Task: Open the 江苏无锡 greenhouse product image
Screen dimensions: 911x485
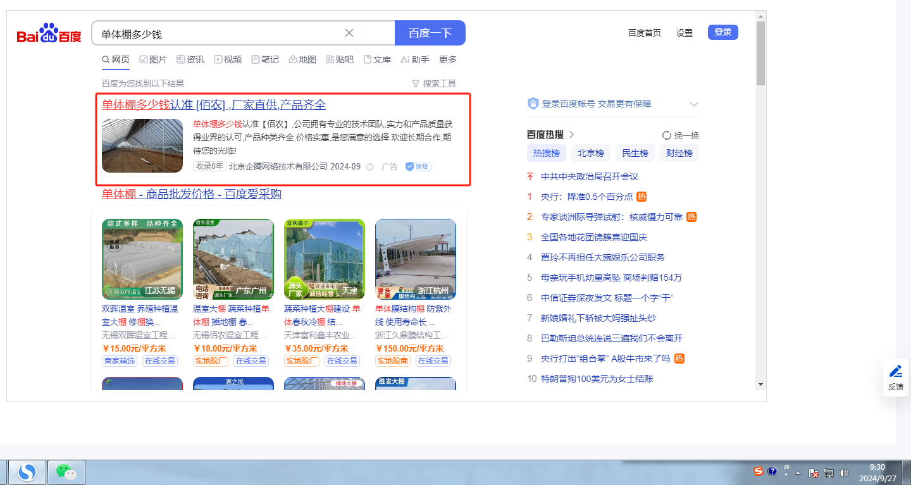Action: tap(142, 259)
